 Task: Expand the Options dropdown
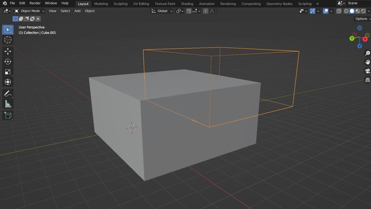tap(361, 18)
